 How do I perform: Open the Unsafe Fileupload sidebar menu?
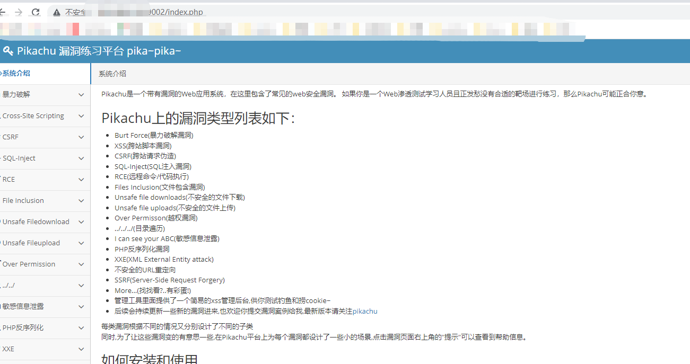coord(45,243)
